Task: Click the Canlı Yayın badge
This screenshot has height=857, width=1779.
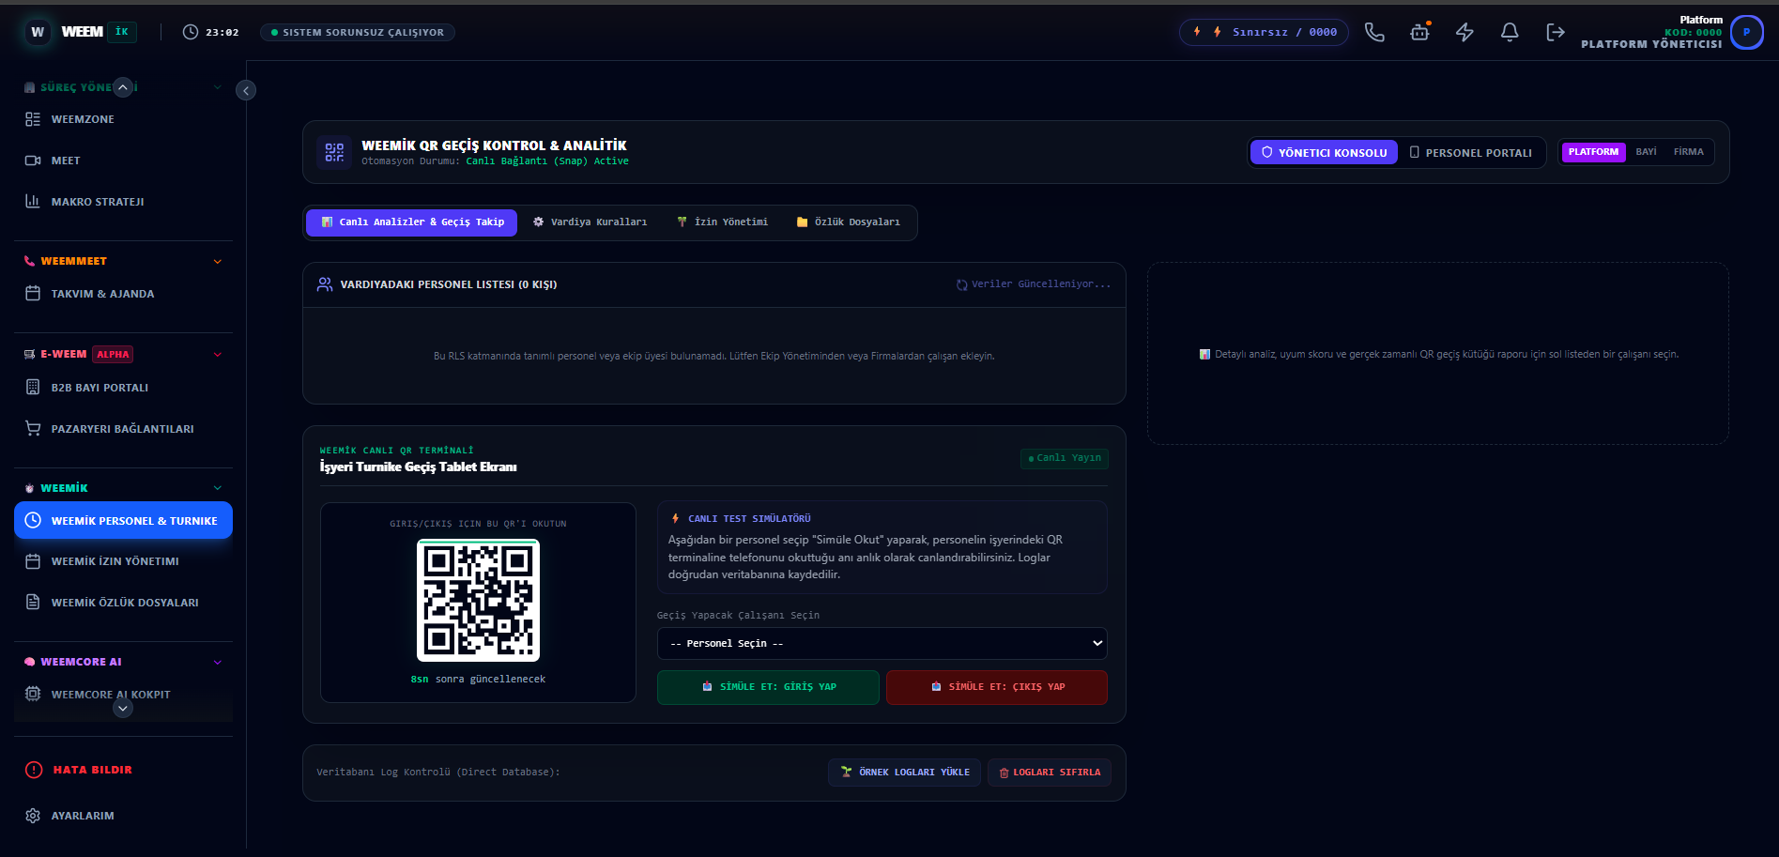Action: (x=1065, y=458)
